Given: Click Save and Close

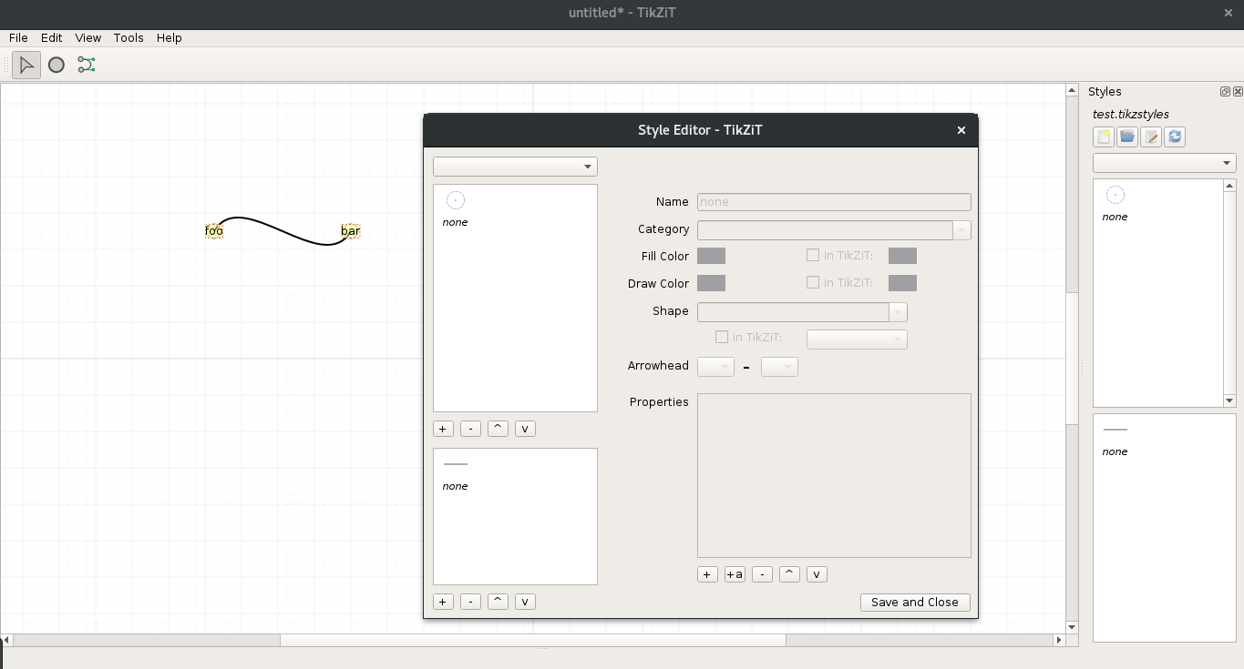Looking at the screenshot, I should [915, 602].
